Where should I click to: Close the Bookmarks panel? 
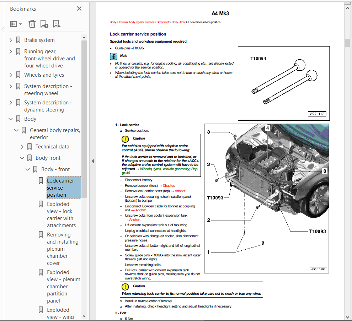tap(79, 9)
